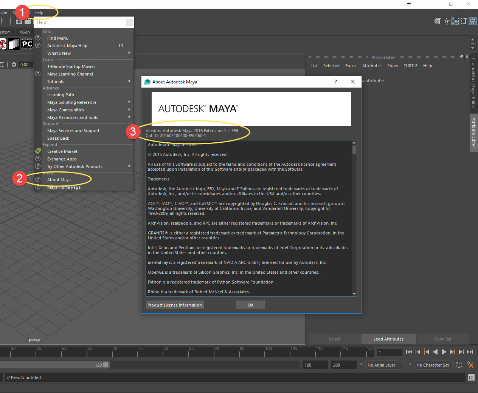Click the current frame field showing 1

click(x=390, y=352)
